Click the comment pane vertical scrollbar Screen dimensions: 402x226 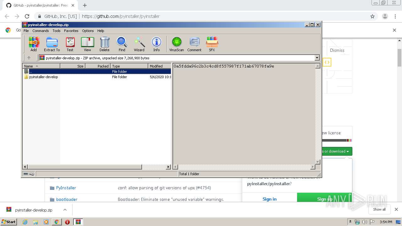tap(318, 114)
